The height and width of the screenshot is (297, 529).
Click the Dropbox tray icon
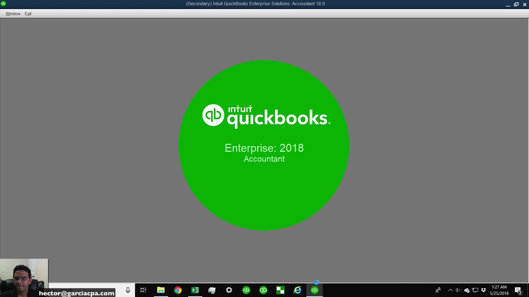point(484,290)
